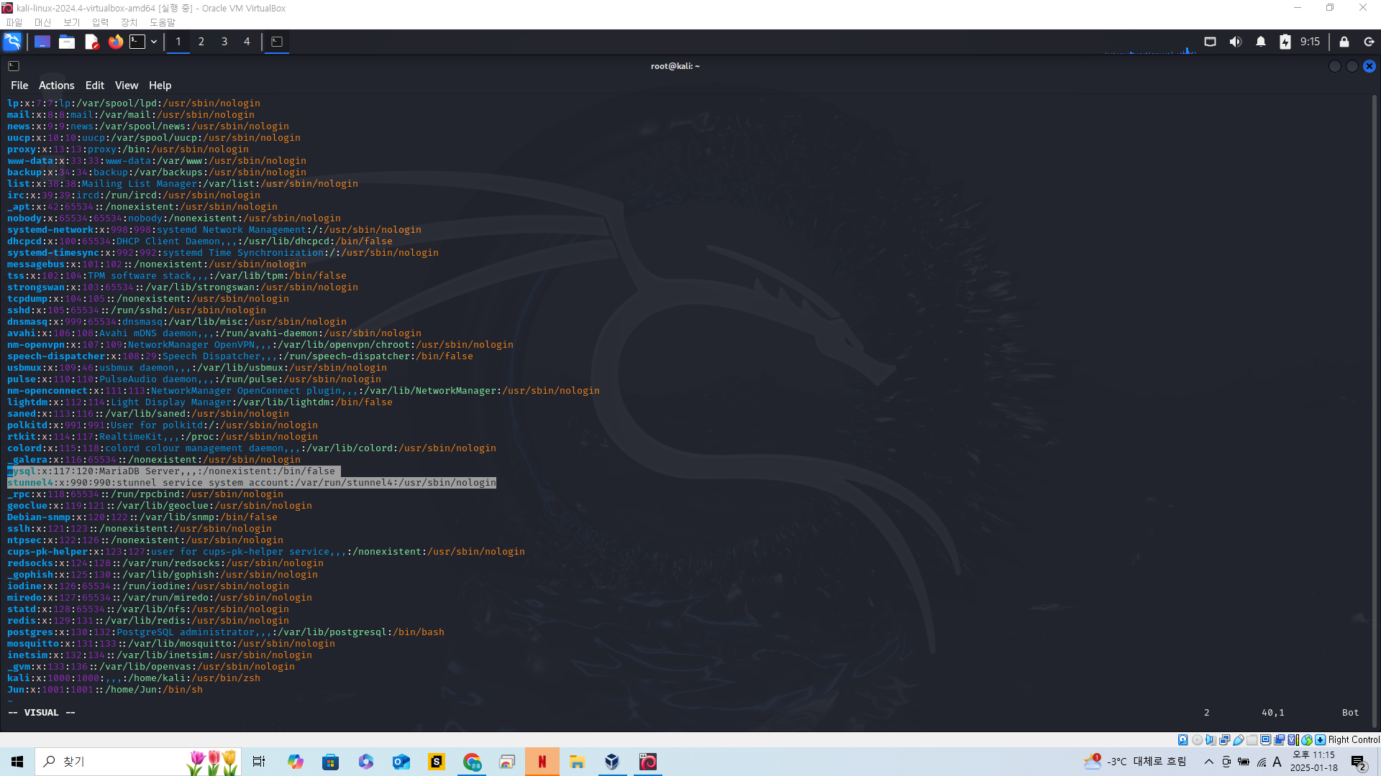Open the Kali applications menu

coord(12,42)
